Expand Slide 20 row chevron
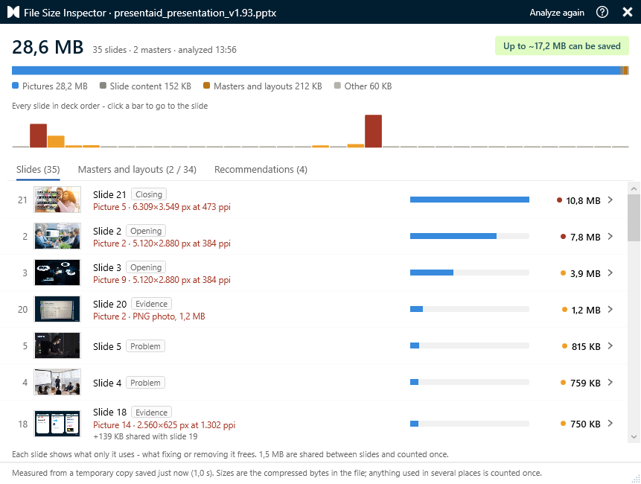Screen dimensions: 641x484 tap(610, 310)
